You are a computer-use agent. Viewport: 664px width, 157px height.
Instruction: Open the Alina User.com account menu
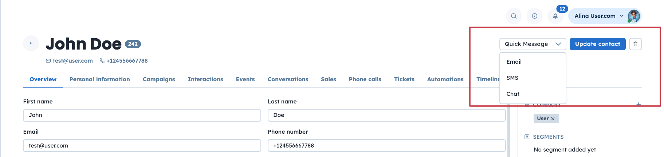pyautogui.click(x=598, y=16)
